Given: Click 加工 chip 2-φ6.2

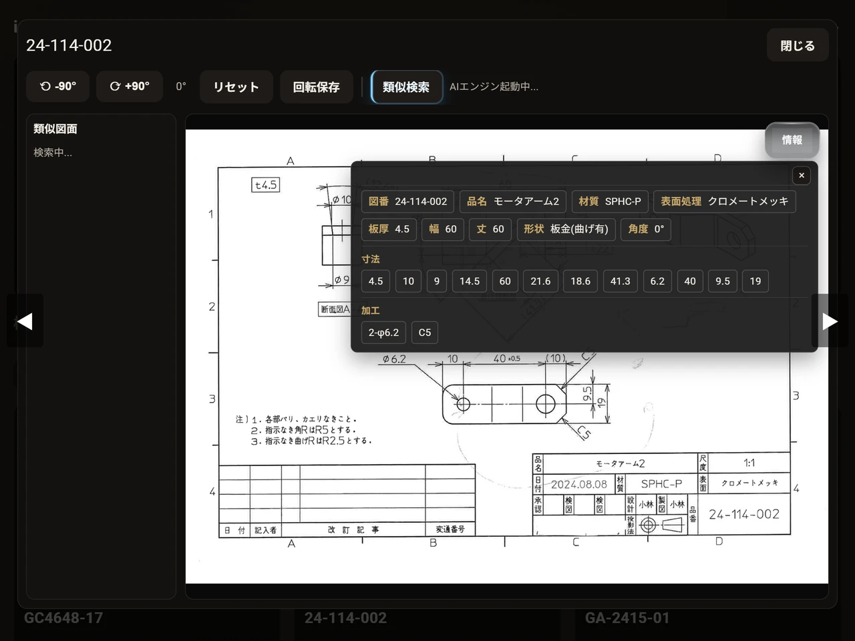Looking at the screenshot, I should (383, 333).
